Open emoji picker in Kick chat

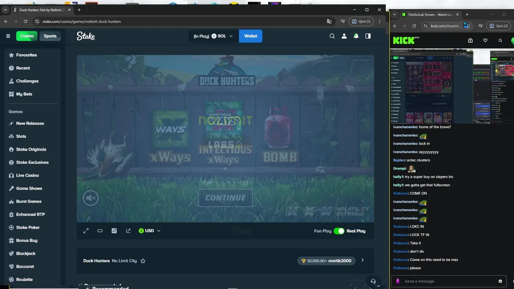tap(500, 281)
